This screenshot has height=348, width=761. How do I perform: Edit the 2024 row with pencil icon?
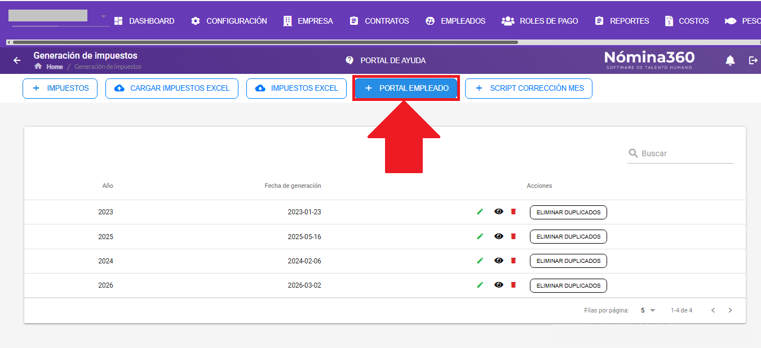click(x=480, y=261)
